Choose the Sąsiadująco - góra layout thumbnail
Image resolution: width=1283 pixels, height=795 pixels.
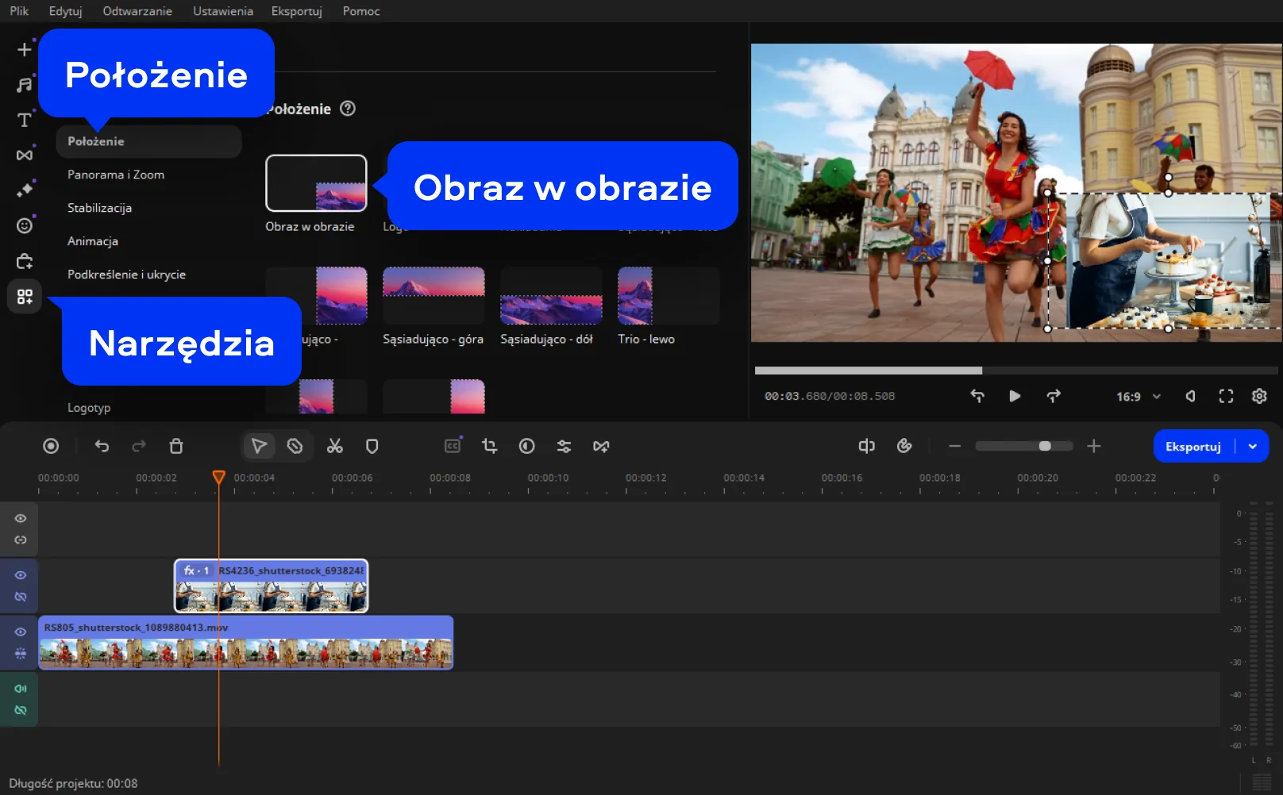[433, 296]
